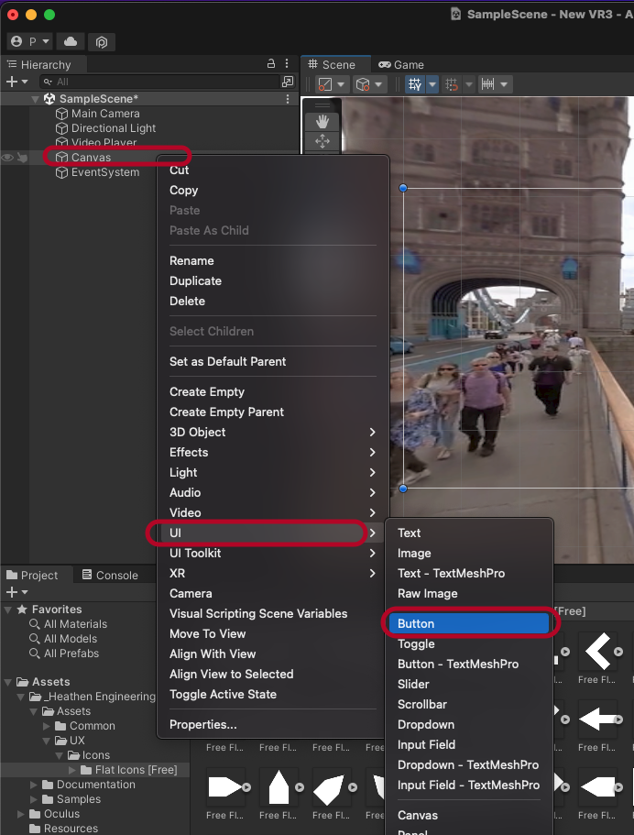The image size is (634, 835).
Task: Click Set as Default Parent
Action: point(228,361)
